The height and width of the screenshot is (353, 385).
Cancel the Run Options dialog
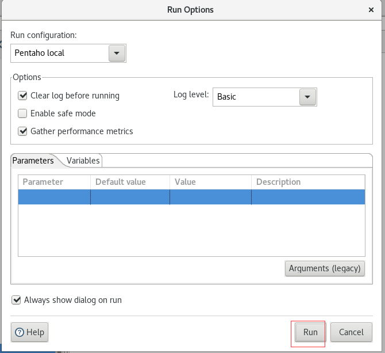351,332
